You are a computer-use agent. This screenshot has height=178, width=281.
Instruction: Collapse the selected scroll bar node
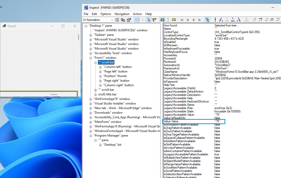(x=96, y=63)
